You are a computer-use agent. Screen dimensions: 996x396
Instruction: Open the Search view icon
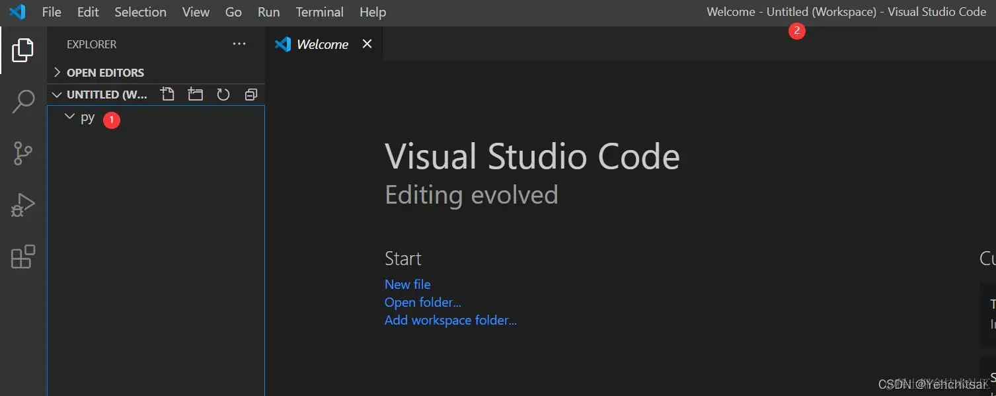[x=23, y=102]
